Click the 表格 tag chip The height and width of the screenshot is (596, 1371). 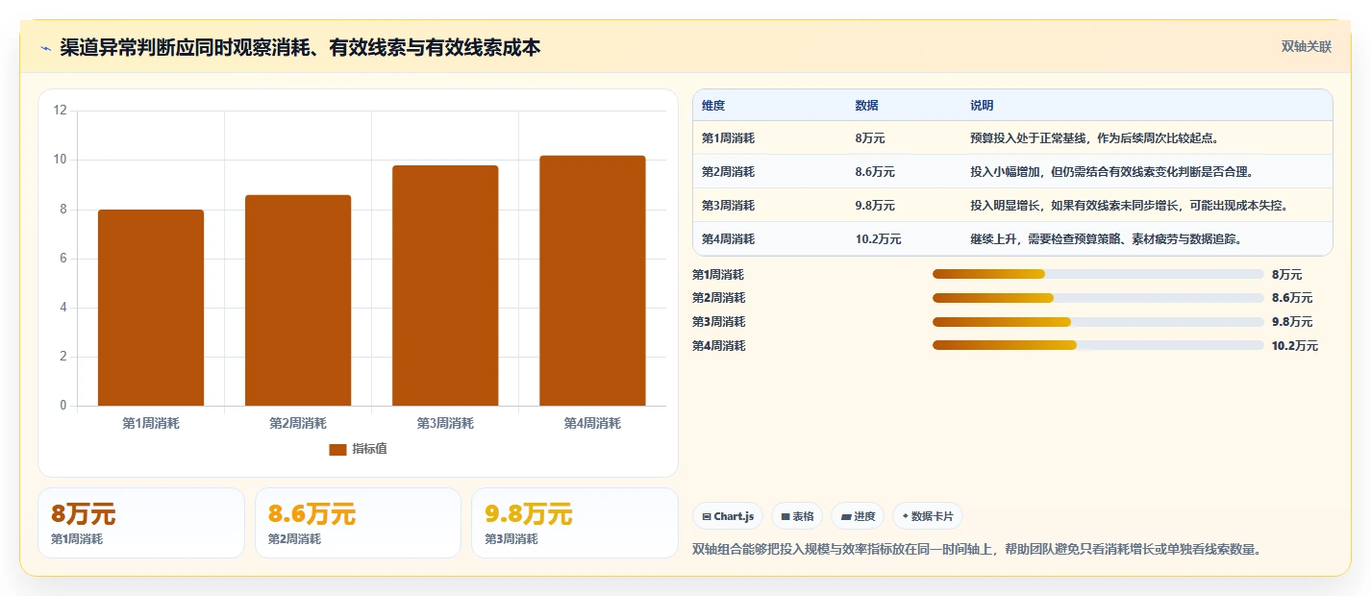click(x=797, y=516)
